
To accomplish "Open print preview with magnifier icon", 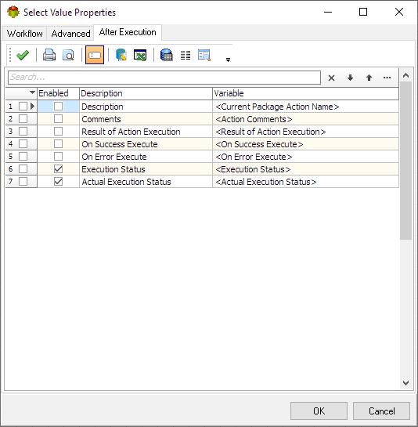I will (68, 55).
